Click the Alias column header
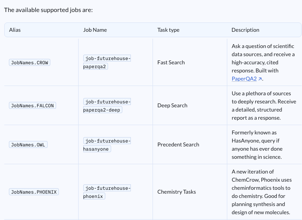 (15, 30)
